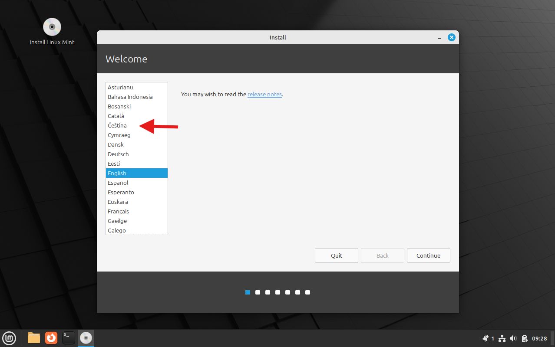
Task: Select the Install Linux Mint desktop icon
Action: click(x=52, y=31)
